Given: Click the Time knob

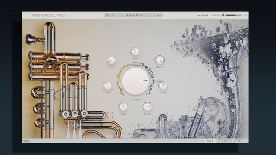Looking at the screenshot, I should (x=135, y=52).
